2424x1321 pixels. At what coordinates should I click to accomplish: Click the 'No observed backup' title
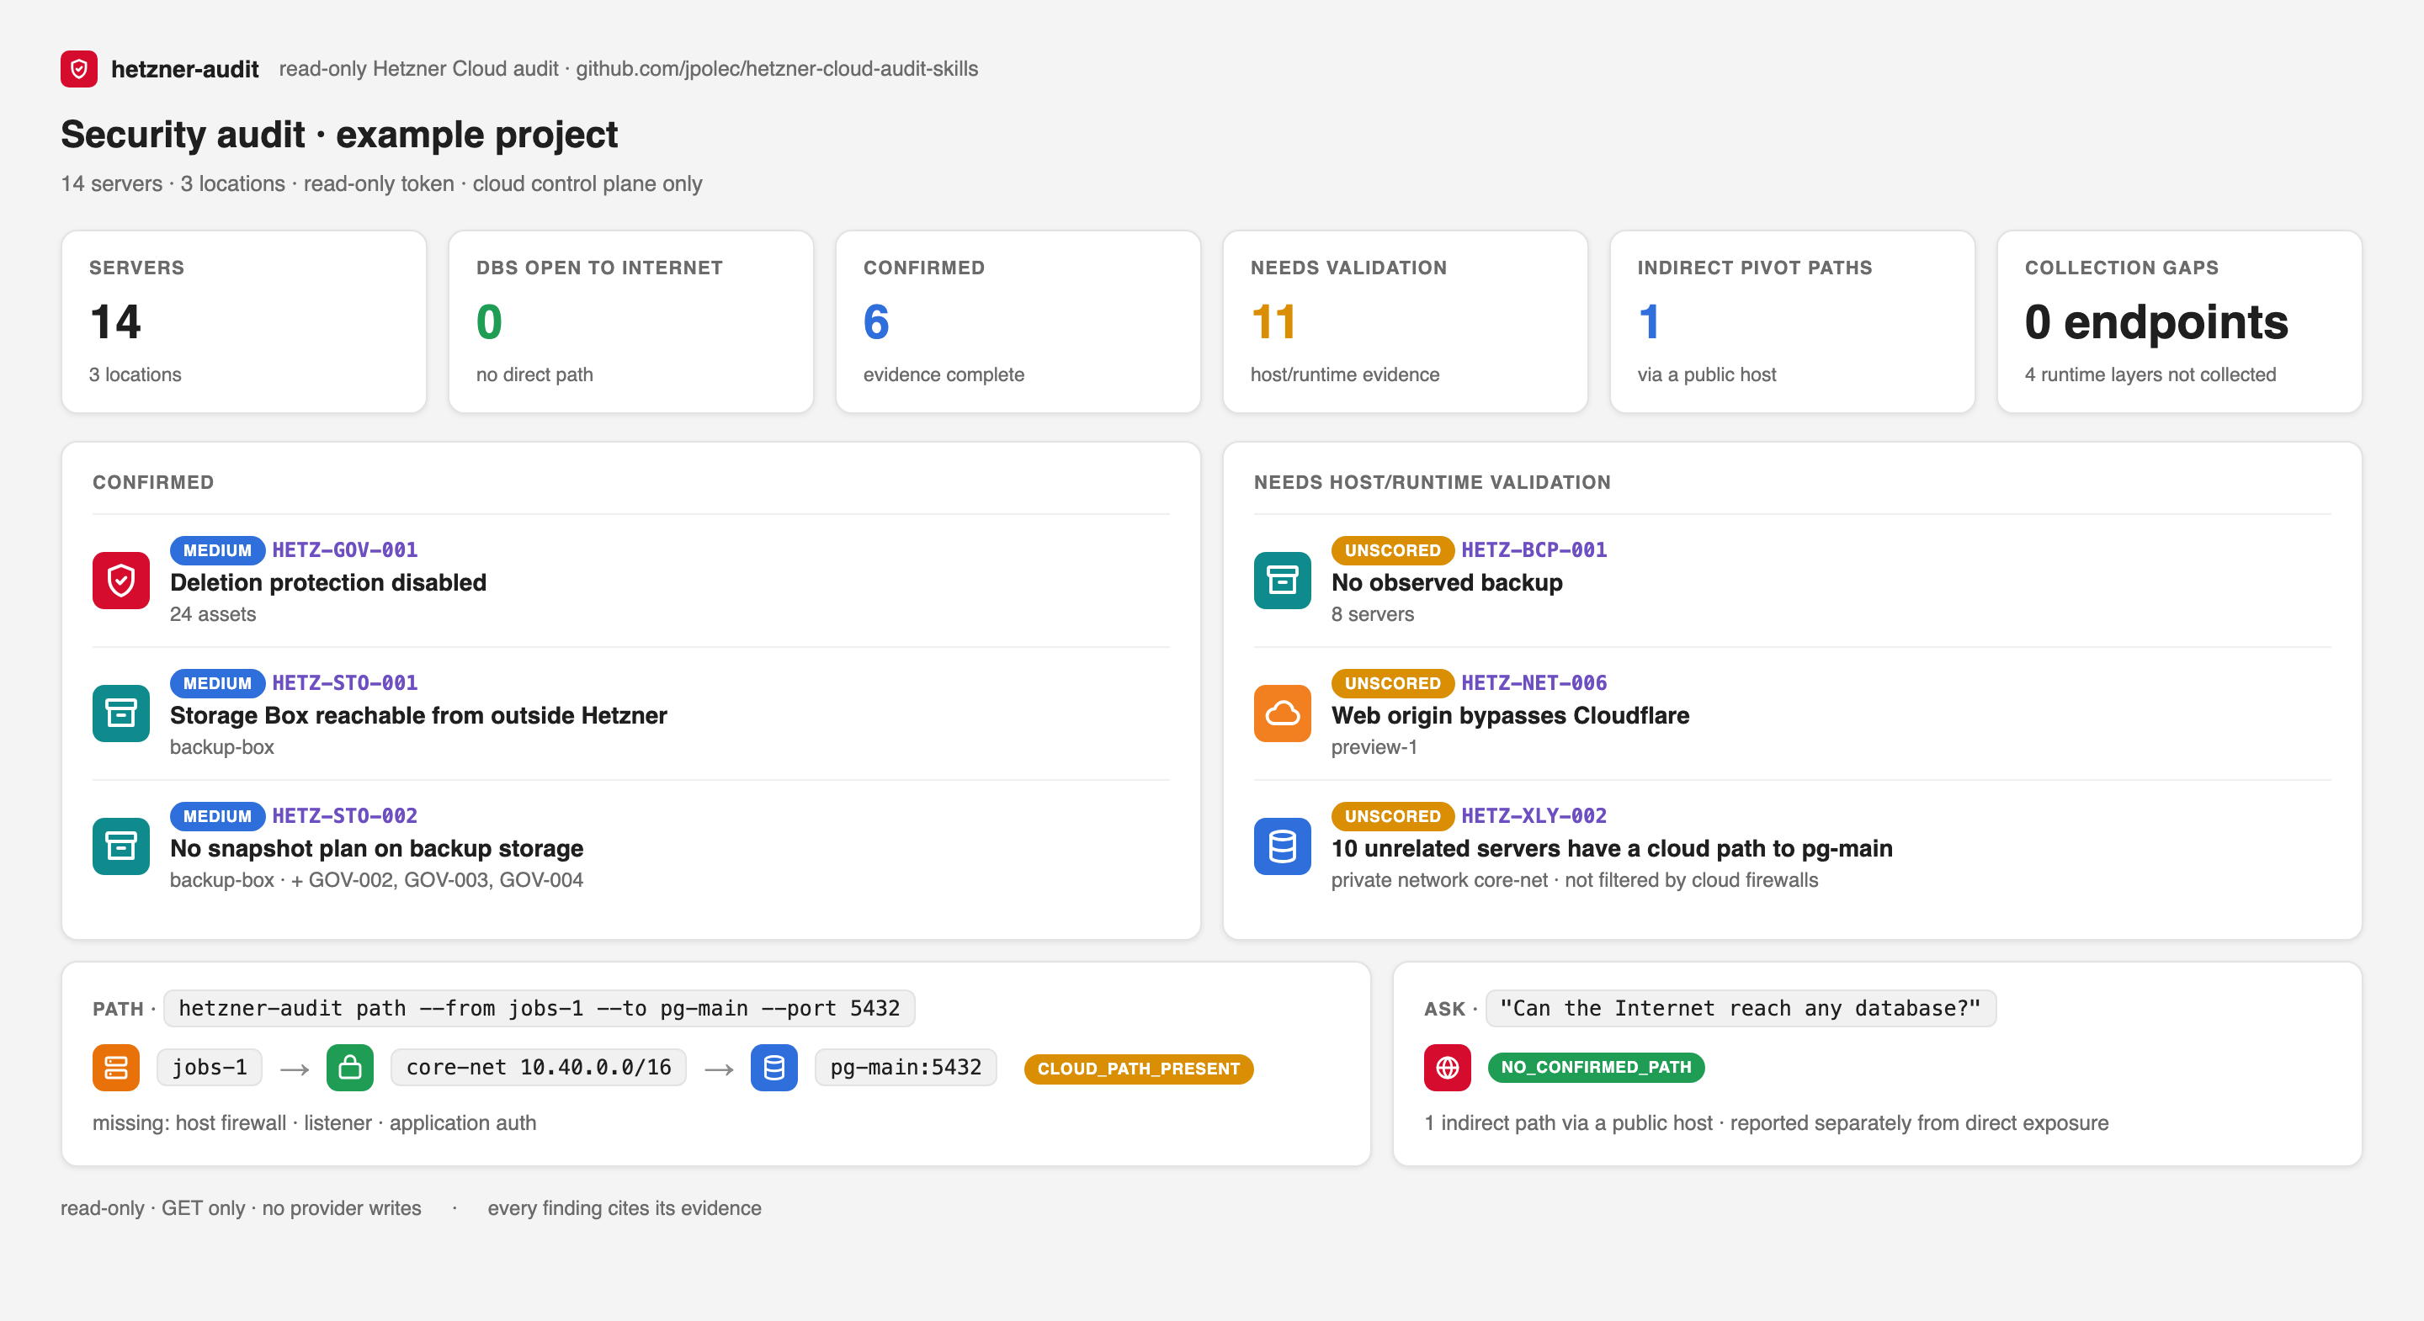[1446, 582]
